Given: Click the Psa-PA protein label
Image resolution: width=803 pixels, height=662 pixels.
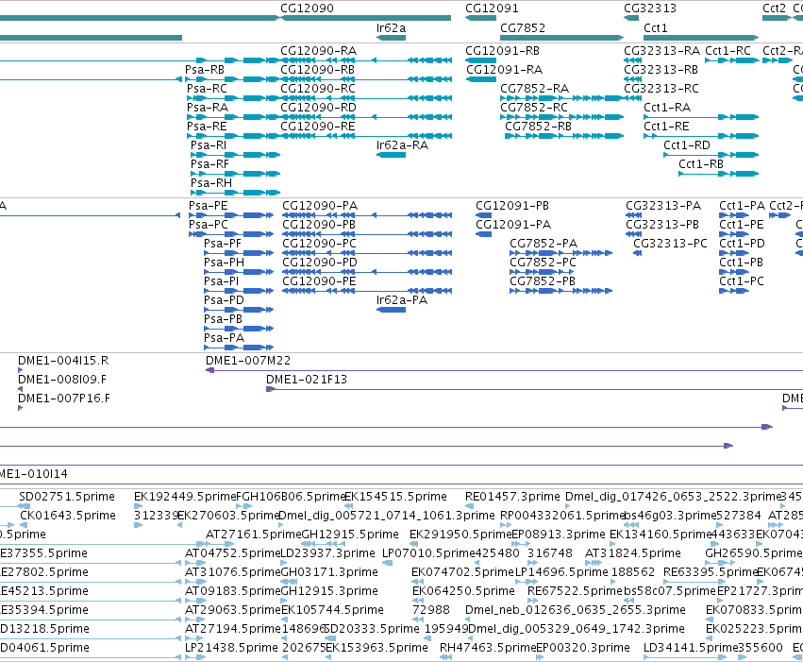Looking at the screenshot, I should point(224,338).
